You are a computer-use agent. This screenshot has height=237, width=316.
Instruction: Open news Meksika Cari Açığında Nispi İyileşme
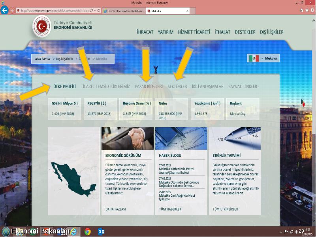tap(177, 197)
